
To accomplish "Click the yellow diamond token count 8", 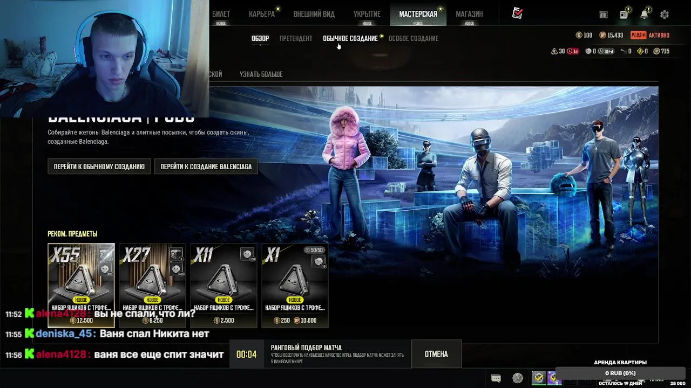I will coord(642,51).
